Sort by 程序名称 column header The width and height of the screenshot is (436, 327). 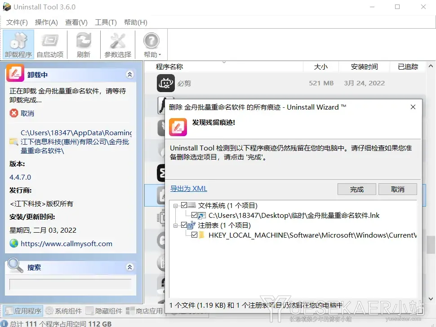(169, 66)
